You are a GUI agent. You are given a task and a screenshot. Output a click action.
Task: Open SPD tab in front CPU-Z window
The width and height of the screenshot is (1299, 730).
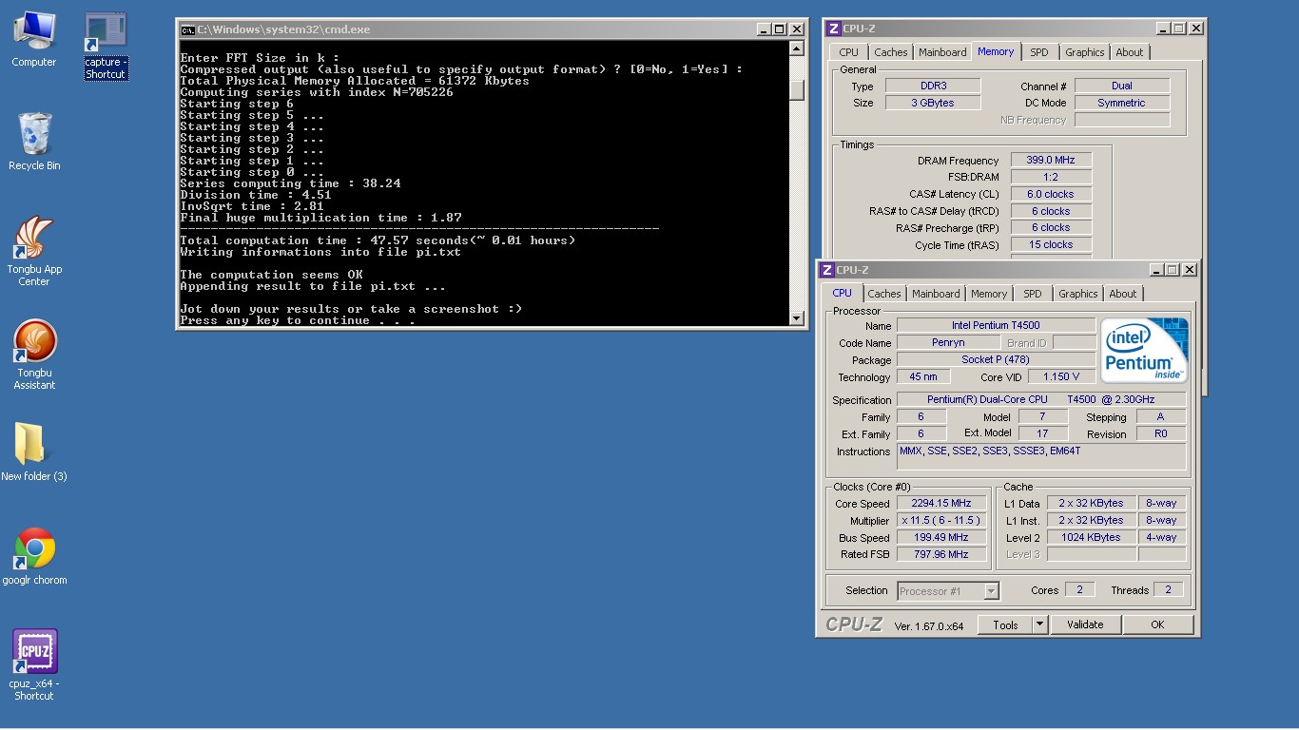coord(1033,294)
